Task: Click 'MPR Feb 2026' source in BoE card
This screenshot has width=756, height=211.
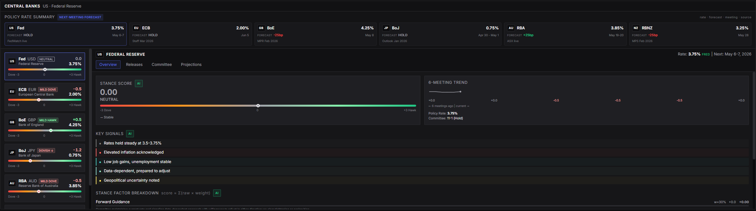Action: pos(268,41)
